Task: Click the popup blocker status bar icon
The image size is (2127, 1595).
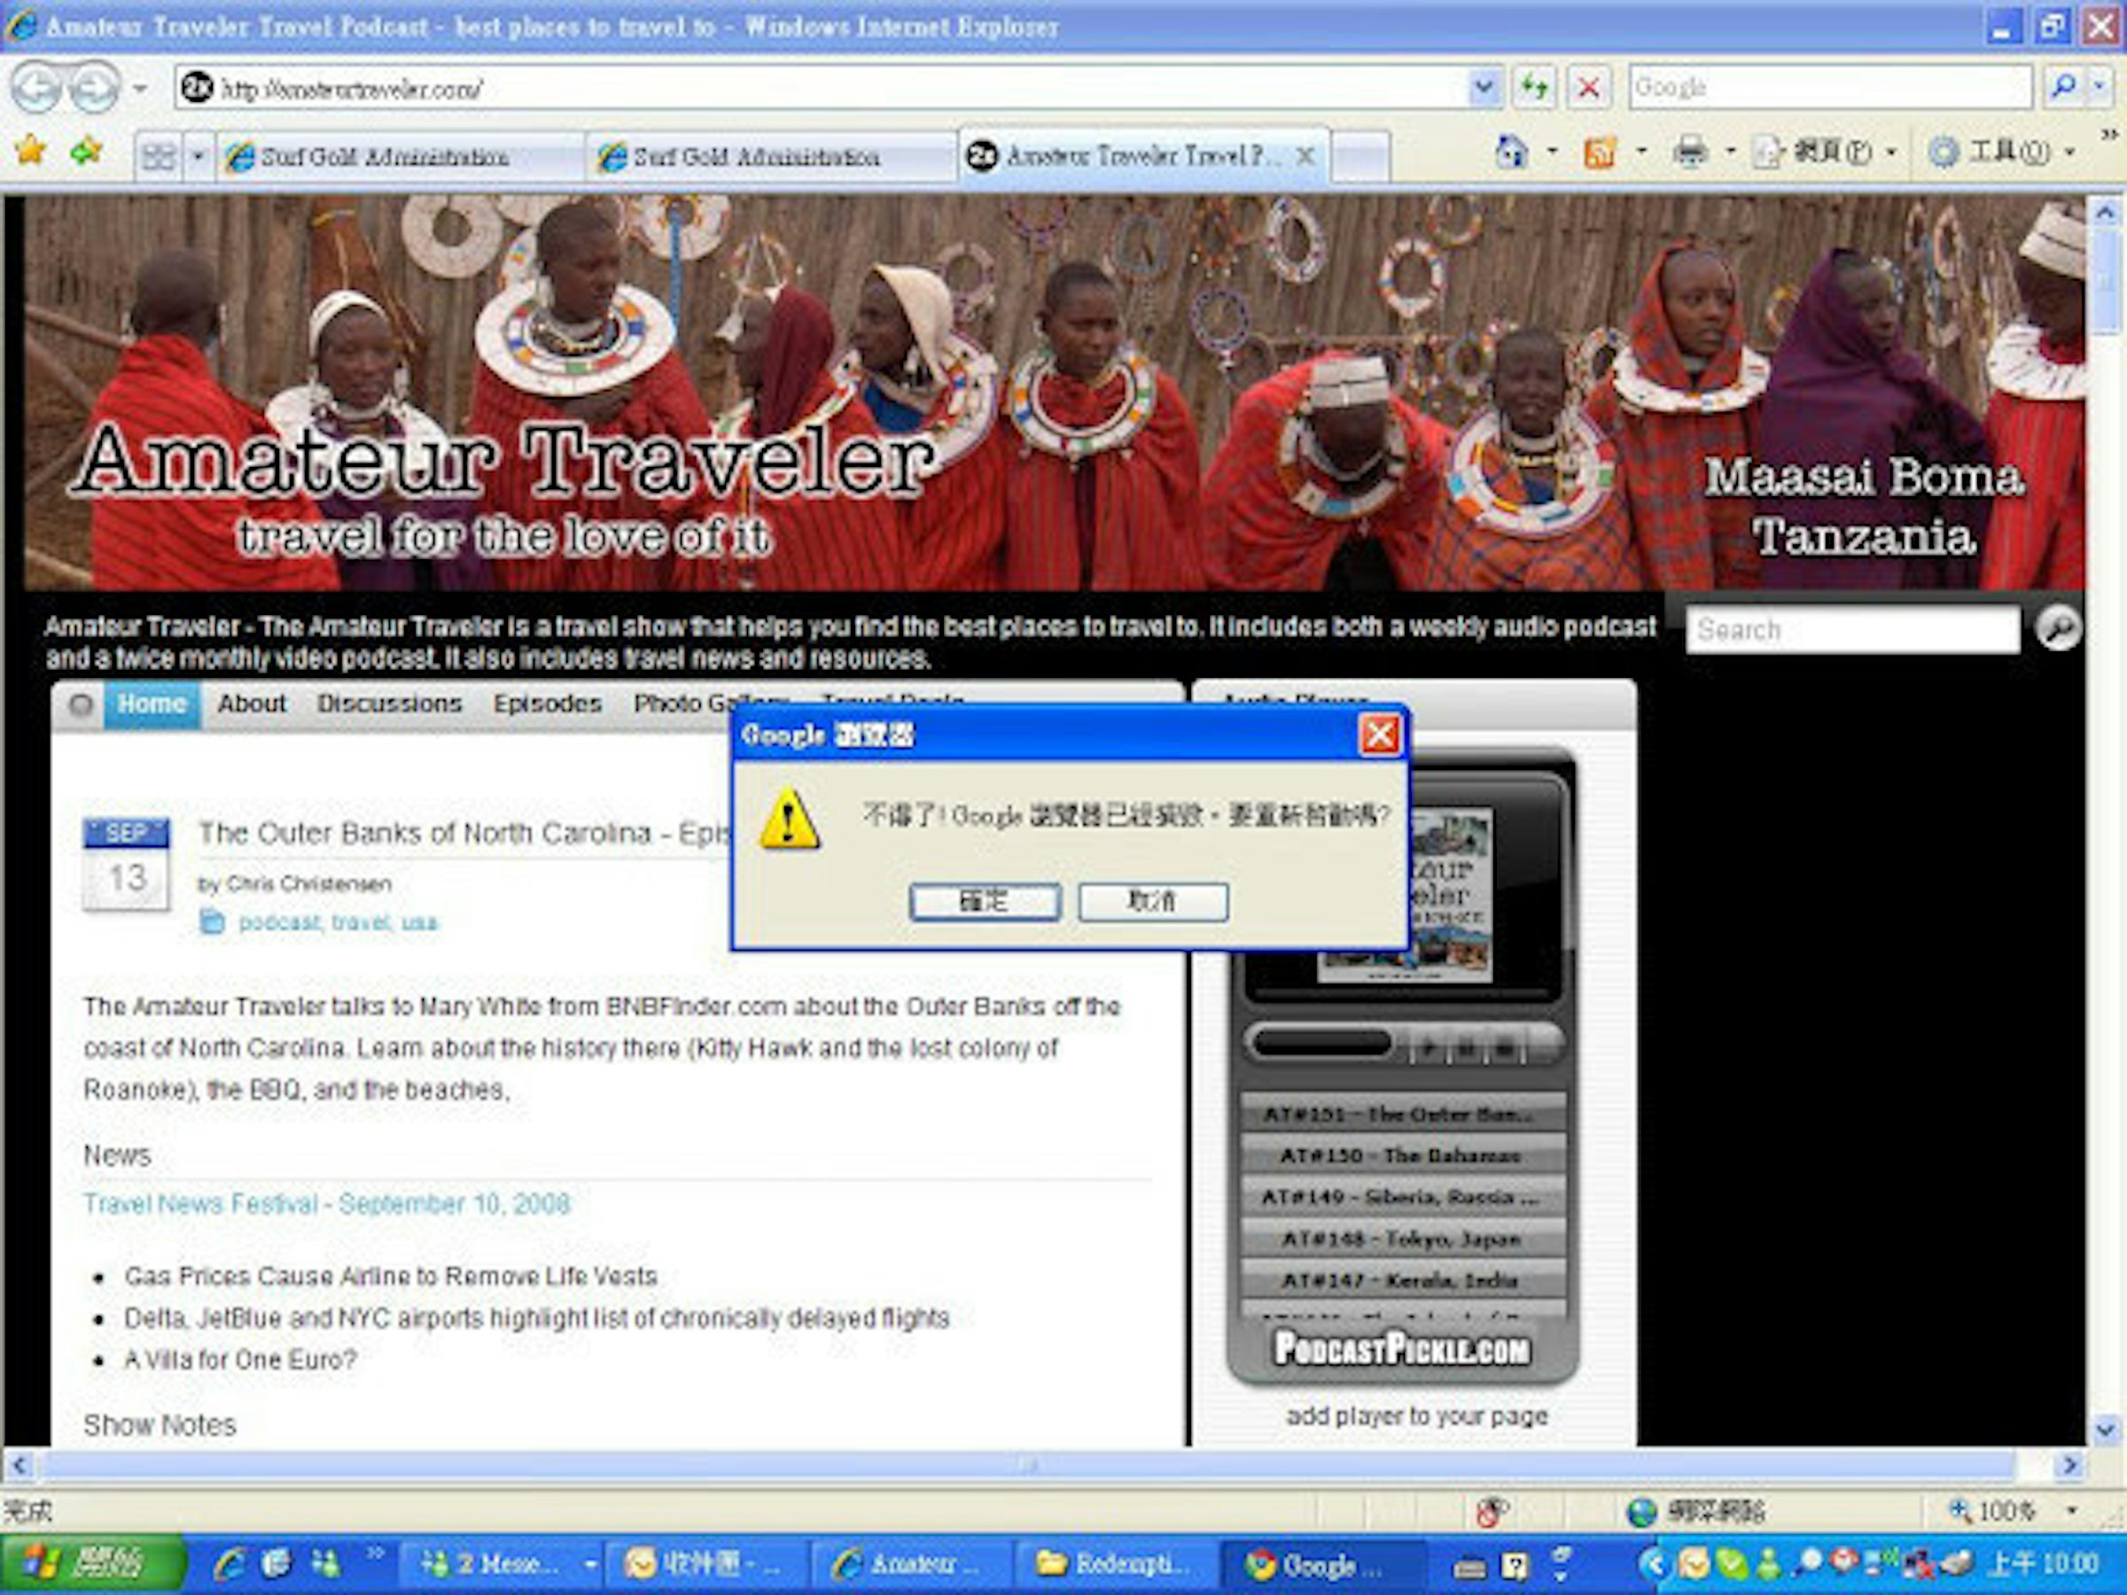Action: tap(1492, 1513)
